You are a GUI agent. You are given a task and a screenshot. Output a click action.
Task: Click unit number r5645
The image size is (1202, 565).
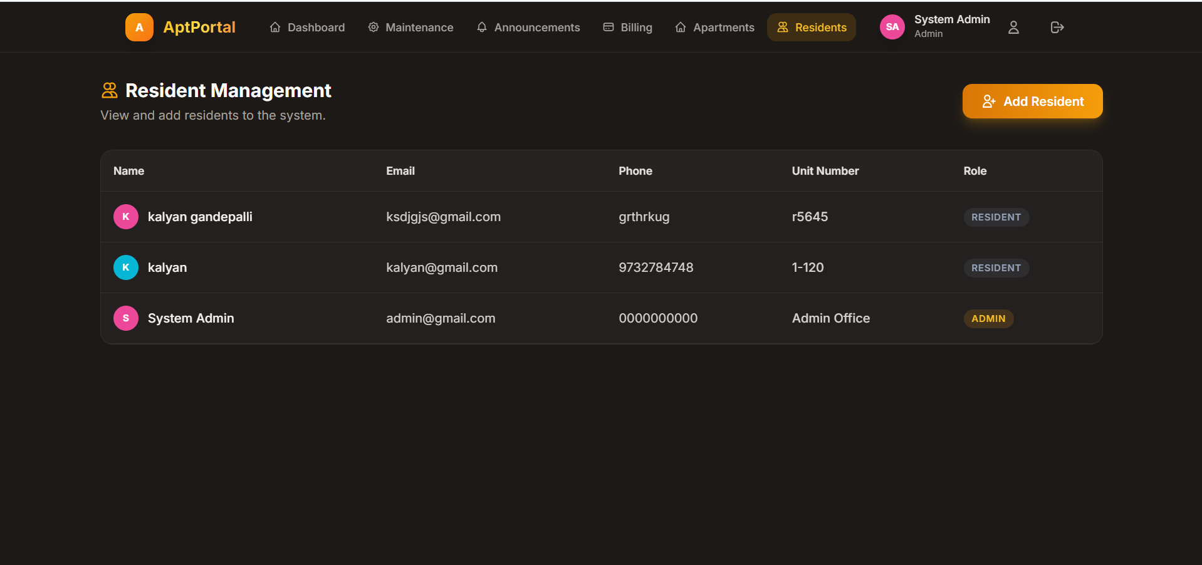[x=810, y=217]
